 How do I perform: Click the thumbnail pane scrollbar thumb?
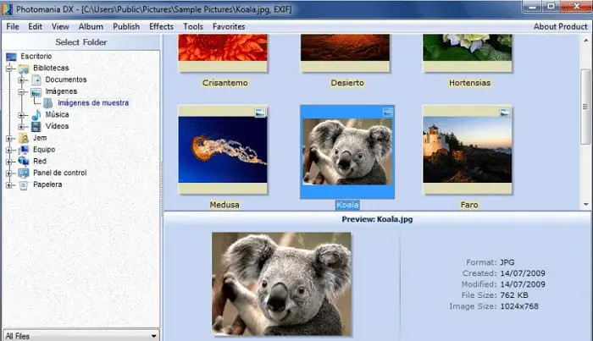click(586, 107)
